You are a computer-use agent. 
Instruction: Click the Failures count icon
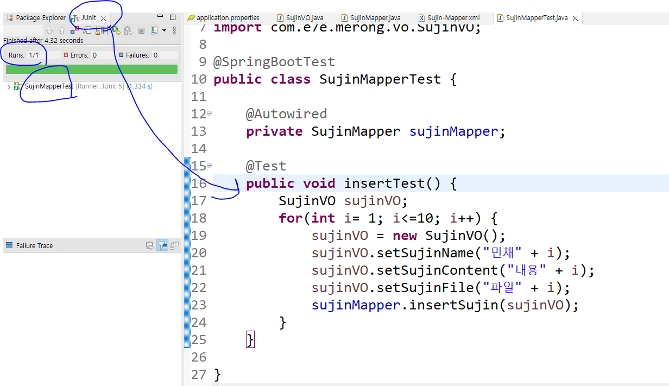121,55
